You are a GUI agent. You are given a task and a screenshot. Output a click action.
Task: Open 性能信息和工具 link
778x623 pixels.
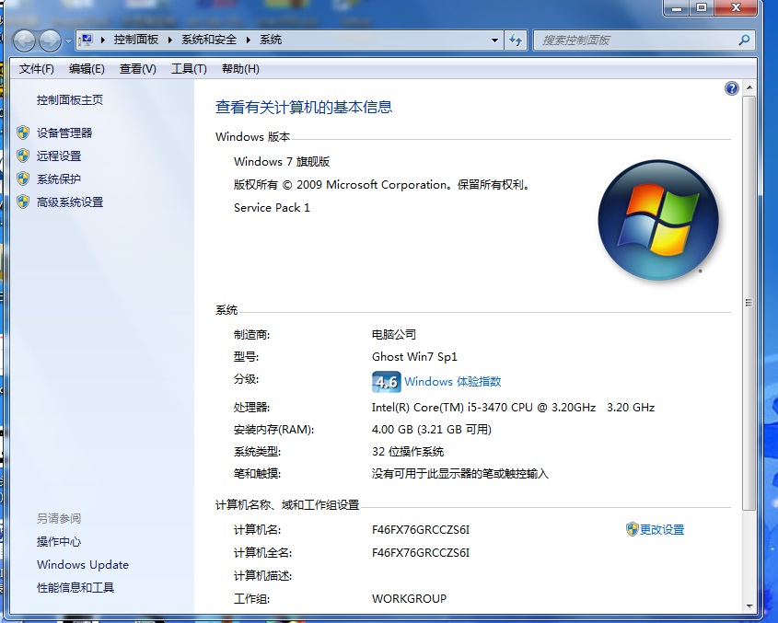tap(75, 588)
